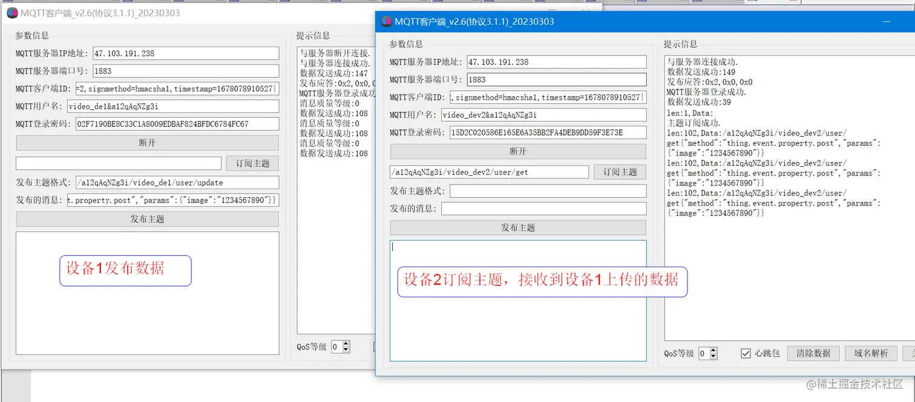Click the QoS等级 value box in back window
Image resolution: width=915 pixels, height=402 pixels.
click(336, 347)
